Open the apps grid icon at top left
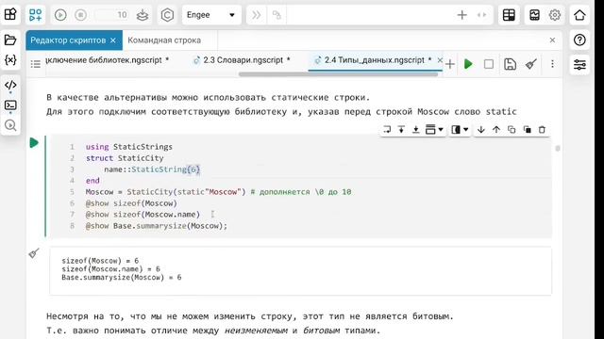The height and width of the screenshot is (339, 604). pos(10,15)
